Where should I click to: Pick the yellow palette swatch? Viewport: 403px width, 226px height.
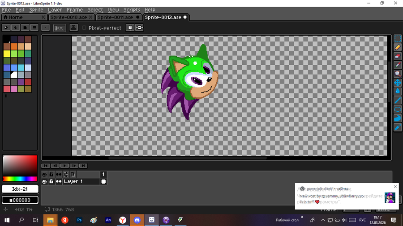click(7, 54)
